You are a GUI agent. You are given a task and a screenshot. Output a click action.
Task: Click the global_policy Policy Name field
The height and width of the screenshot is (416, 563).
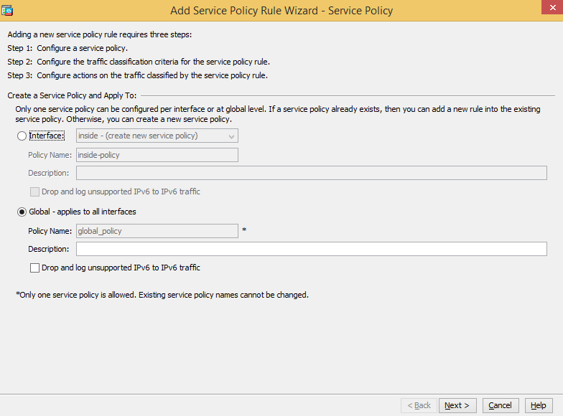coord(157,231)
